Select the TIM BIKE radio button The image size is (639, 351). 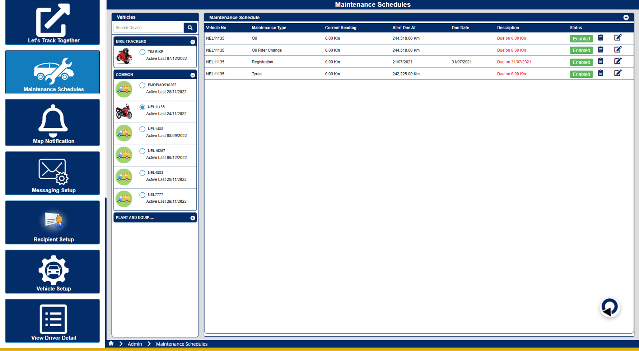point(143,52)
